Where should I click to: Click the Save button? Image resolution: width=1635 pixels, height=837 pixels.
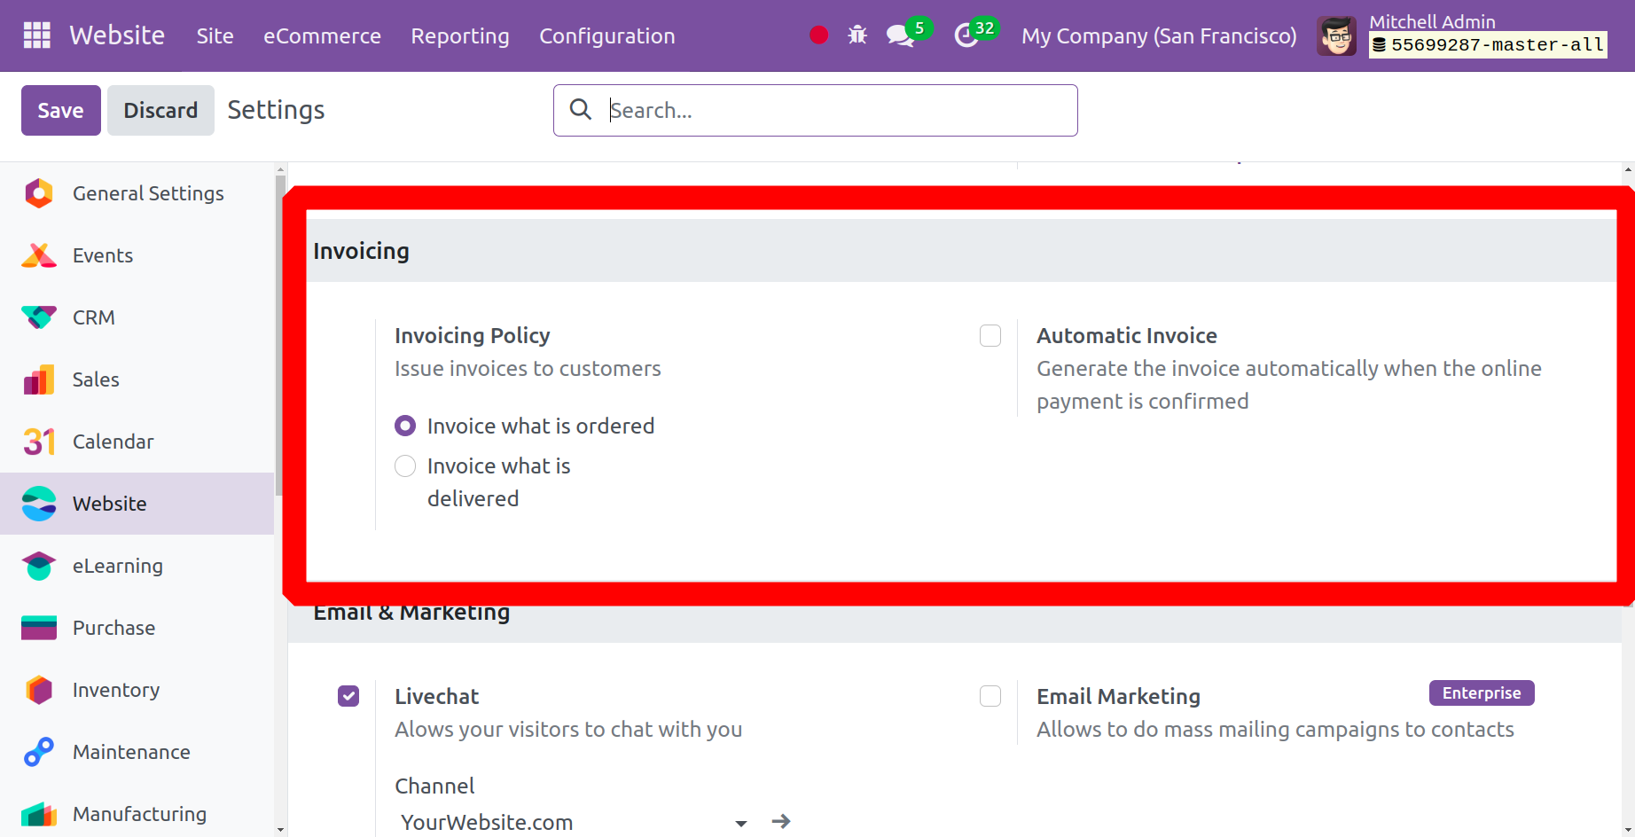(x=60, y=110)
